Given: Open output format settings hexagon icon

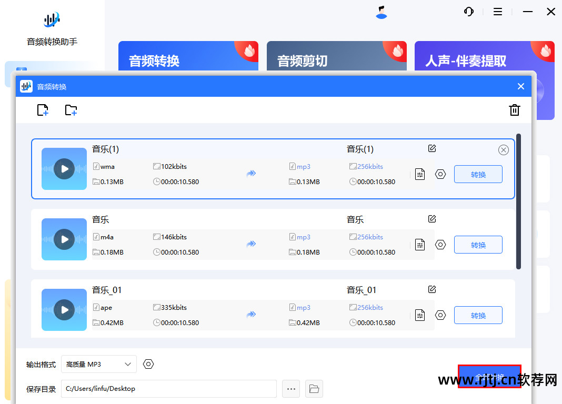Looking at the screenshot, I should click(x=148, y=364).
